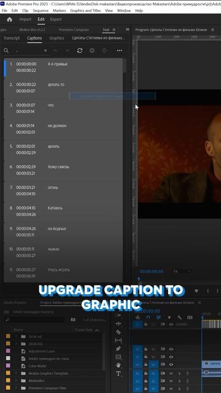Click the Project panel search field
The image size is (221, 393).
point(34,319)
